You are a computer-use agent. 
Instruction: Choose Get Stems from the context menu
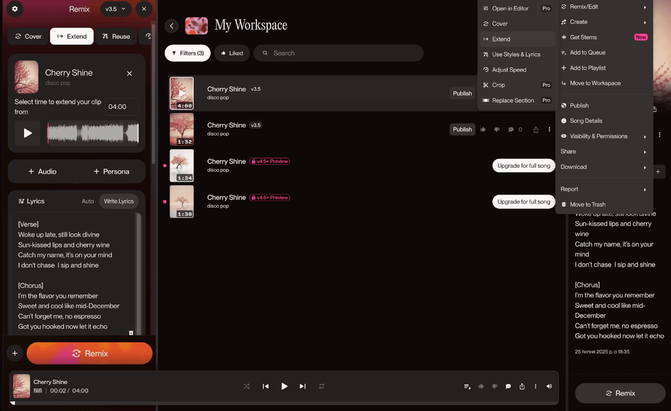click(583, 37)
